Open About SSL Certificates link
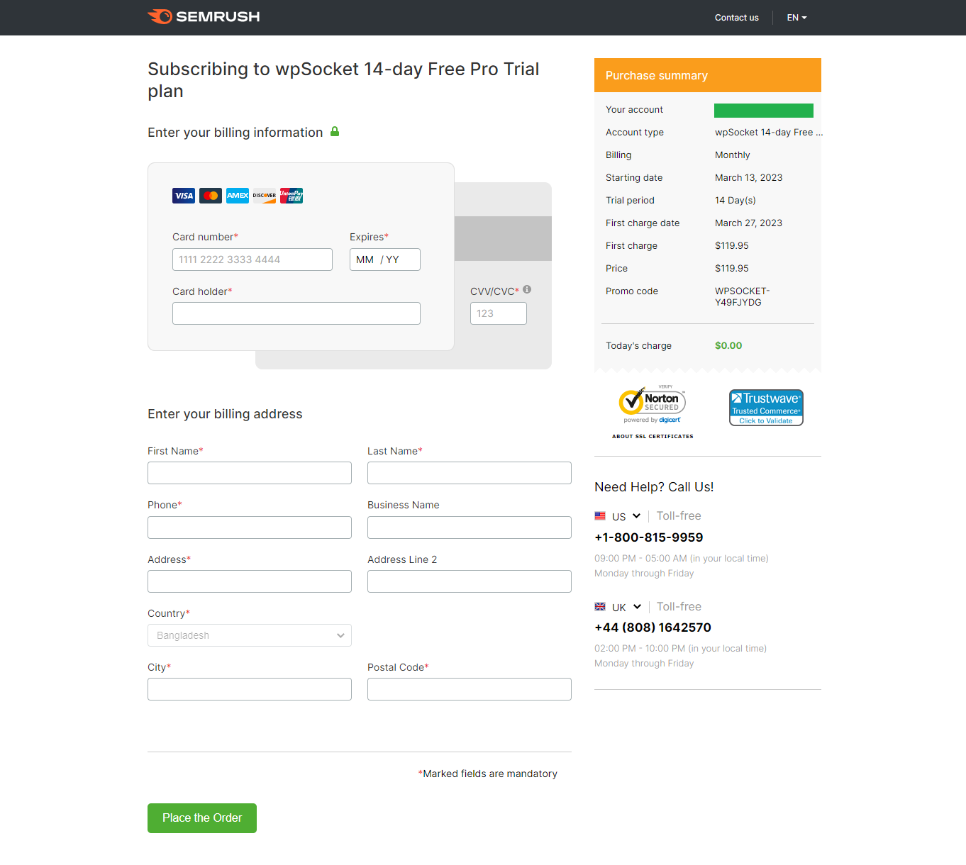This screenshot has width=966, height=865. click(x=653, y=437)
